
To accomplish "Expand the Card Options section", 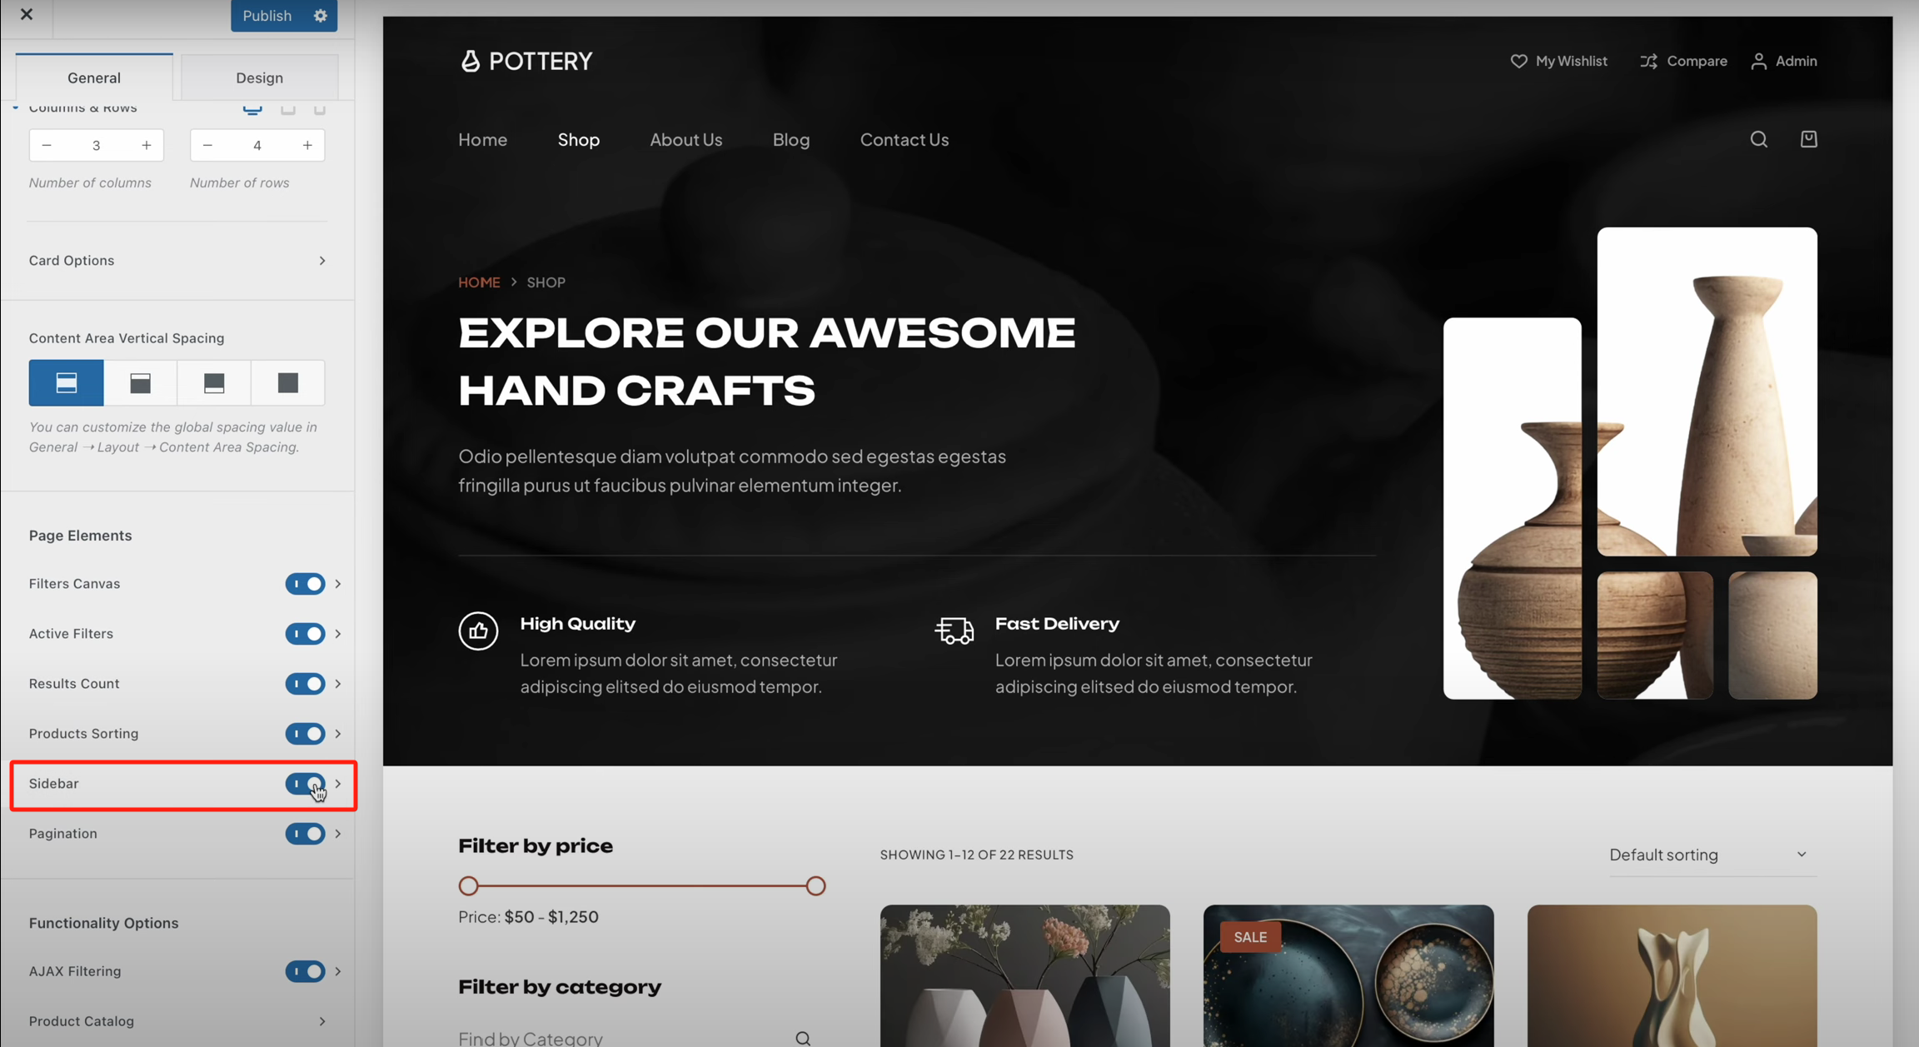I will 177,261.
